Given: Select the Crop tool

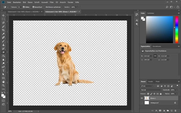Looking at the screenshot, I should point(3,30).
